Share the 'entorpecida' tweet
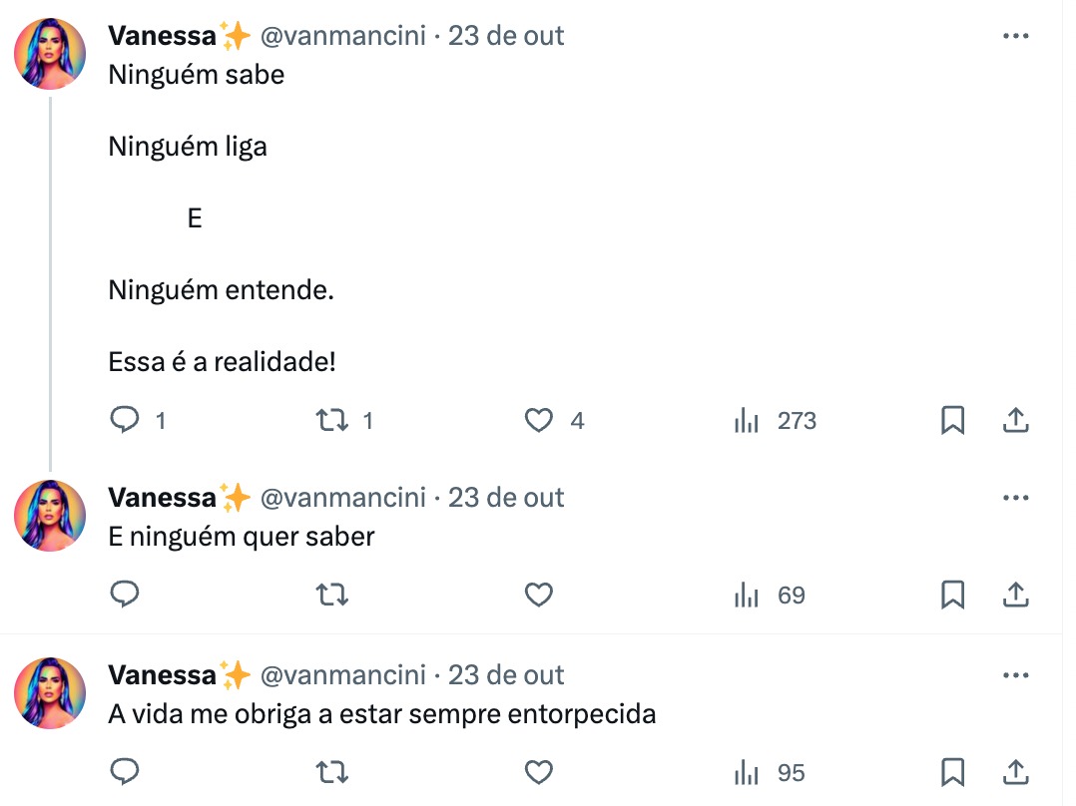1076x806 pixels. 1014,772
